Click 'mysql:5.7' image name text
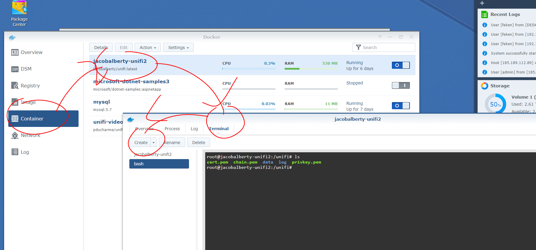The image size is (536, 250). pos(102,110)
